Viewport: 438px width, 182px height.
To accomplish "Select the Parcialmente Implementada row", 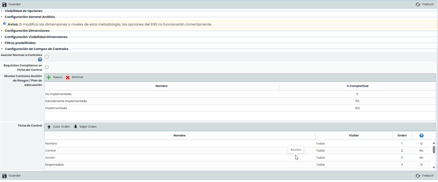I will [x=66, y=101].
